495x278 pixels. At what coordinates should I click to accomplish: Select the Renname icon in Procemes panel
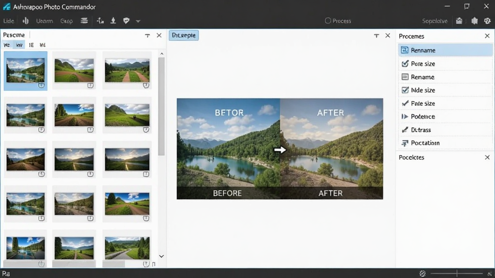pos(405,50)
